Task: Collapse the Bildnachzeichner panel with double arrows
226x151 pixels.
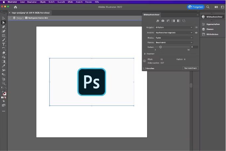Action: (198, 15)
